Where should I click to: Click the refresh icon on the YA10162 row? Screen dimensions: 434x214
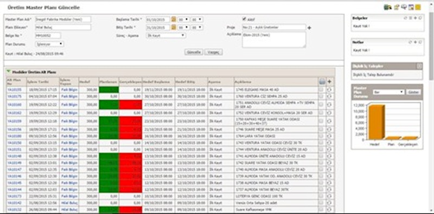329,113
